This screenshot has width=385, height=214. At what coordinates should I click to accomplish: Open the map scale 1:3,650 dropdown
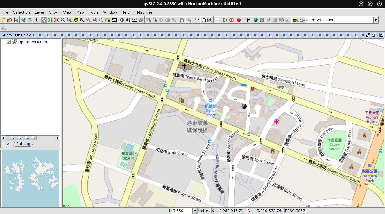tap(194, 211)
